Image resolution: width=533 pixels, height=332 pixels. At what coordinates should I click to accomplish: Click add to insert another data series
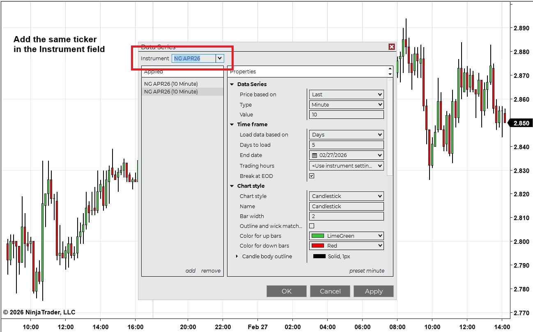191,271
